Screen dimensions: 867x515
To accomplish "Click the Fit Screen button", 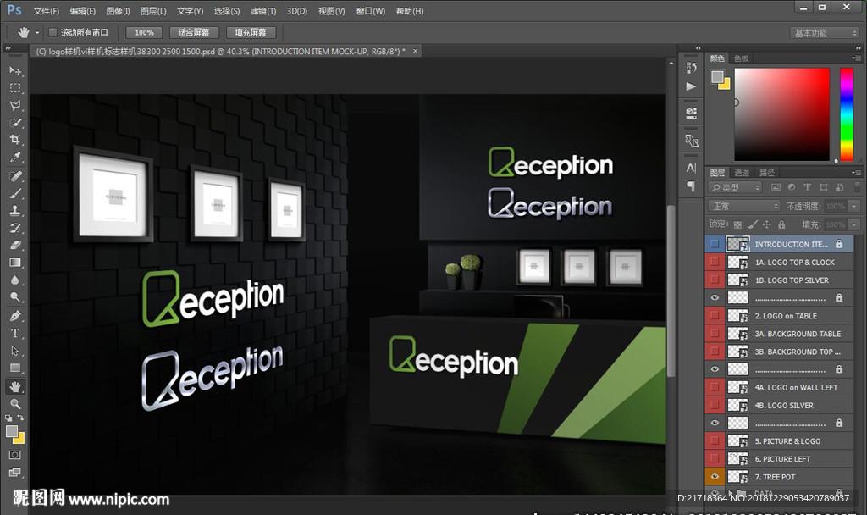I will point(194,33).
